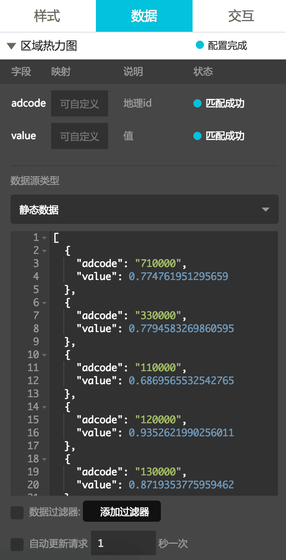Collapse the 区域热力图 section triangle
This screenshot has height=560, width=286.
pos(11,46)
